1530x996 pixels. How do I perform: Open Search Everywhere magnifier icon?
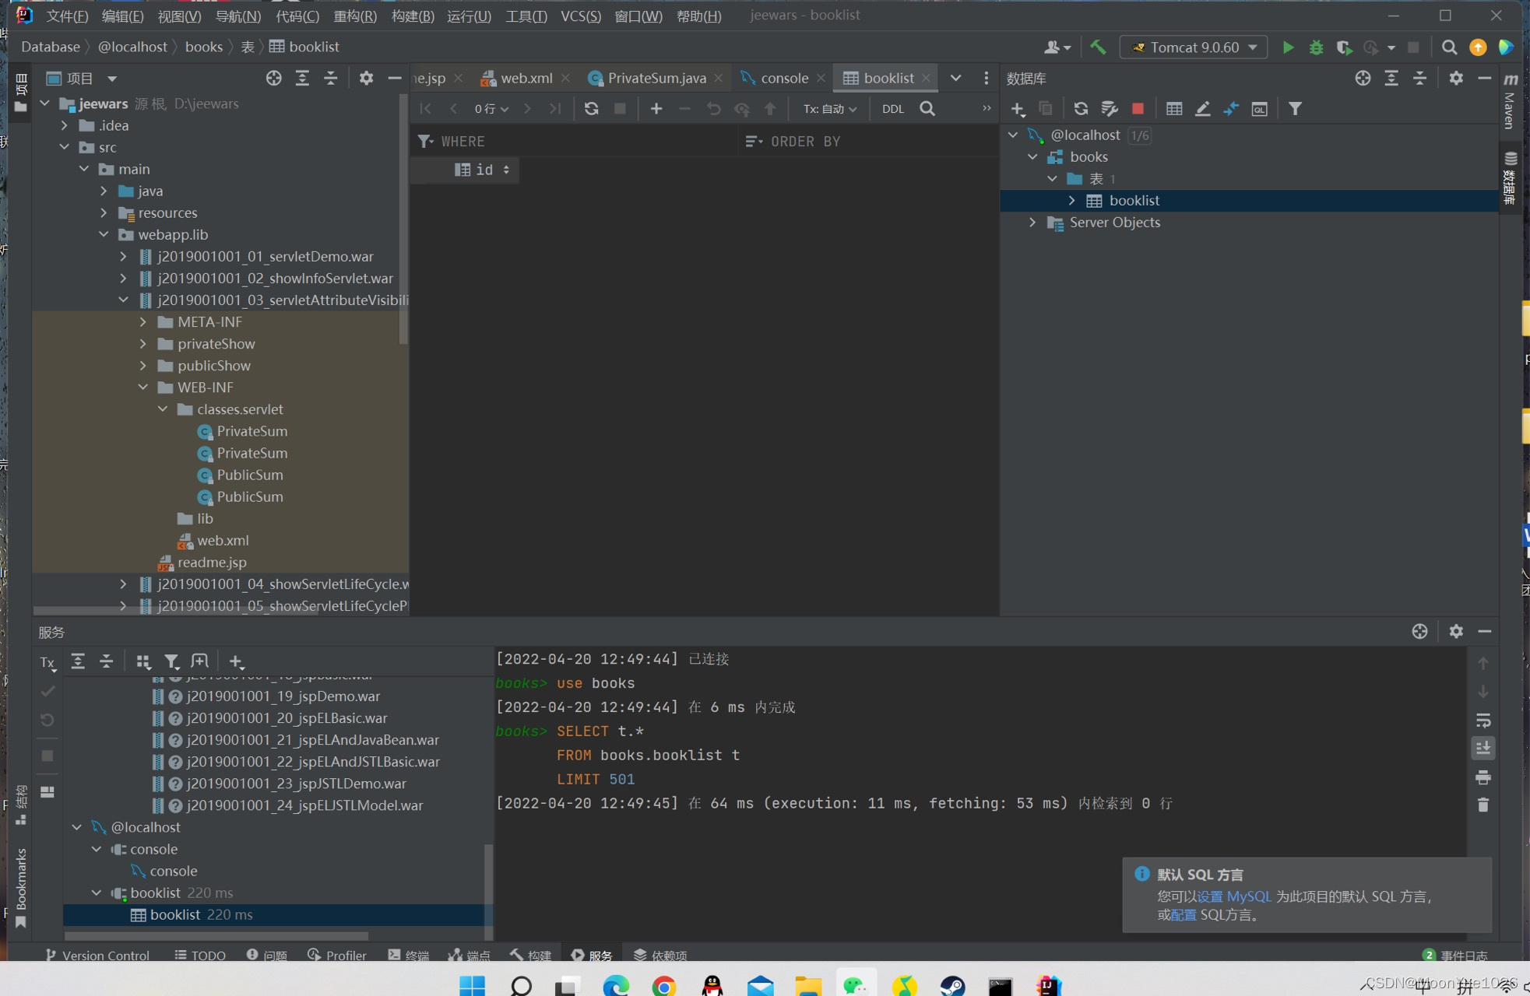click(x=1449, y=47)
